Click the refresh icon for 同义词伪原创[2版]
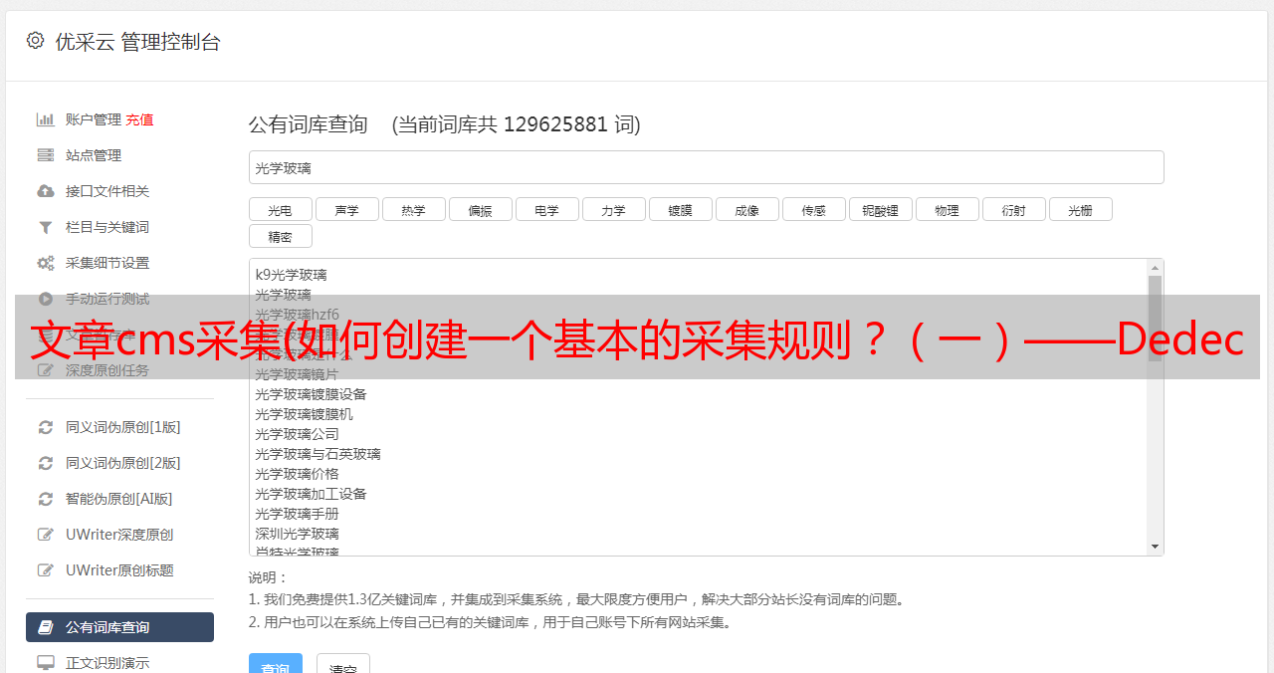 pos(46,463)
